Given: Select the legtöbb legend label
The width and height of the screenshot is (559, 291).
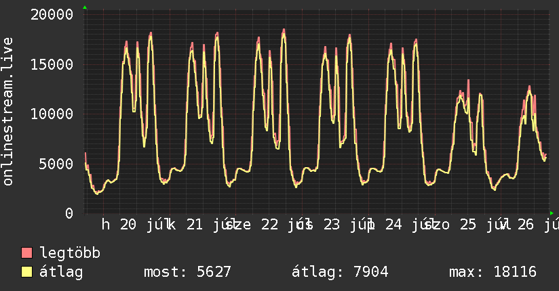Looking at the screenshot, I should (70, 252).
